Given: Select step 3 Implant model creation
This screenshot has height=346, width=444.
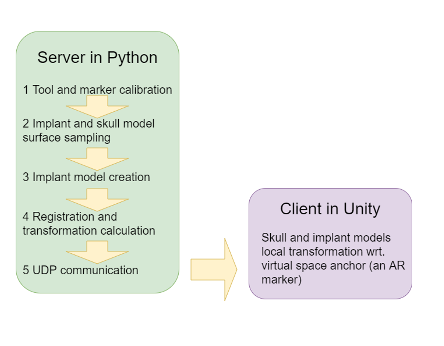Looking at the screenshot, I should pyautogui.click(x=86, y=177).
